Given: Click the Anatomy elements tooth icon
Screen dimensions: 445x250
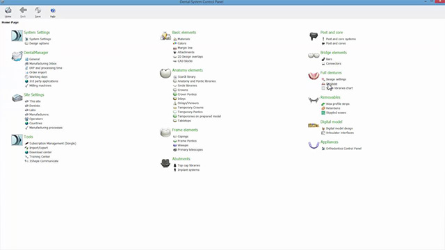Looking at the screenshot, I should pos(165,73).
